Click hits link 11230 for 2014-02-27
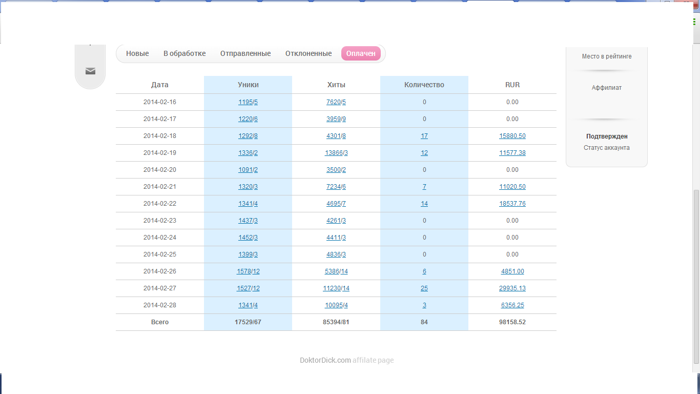 click(332, 288)
